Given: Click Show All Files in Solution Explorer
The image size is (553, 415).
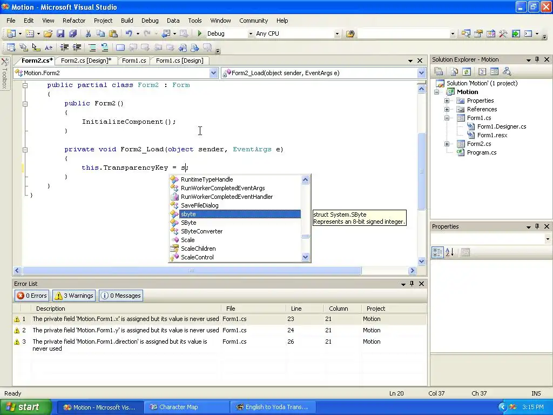Looking at the screenshot, I should pyautogui.click(x=454, y=72).
